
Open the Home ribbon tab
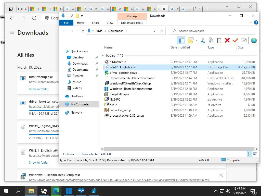[x=81, y=23]
